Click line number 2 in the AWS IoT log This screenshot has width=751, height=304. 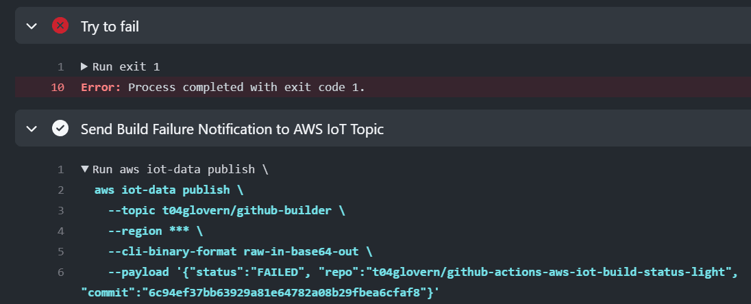60,190
